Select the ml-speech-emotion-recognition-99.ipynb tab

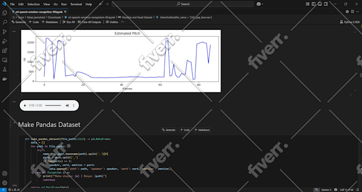pos(39,12)
